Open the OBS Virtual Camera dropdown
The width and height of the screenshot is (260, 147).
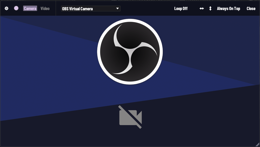pos(91,9)
